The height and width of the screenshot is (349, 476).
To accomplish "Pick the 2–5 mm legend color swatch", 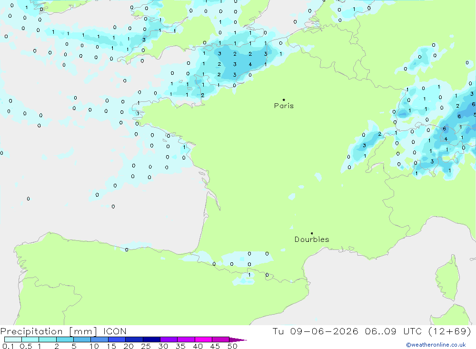I will (x=65, y=339).
